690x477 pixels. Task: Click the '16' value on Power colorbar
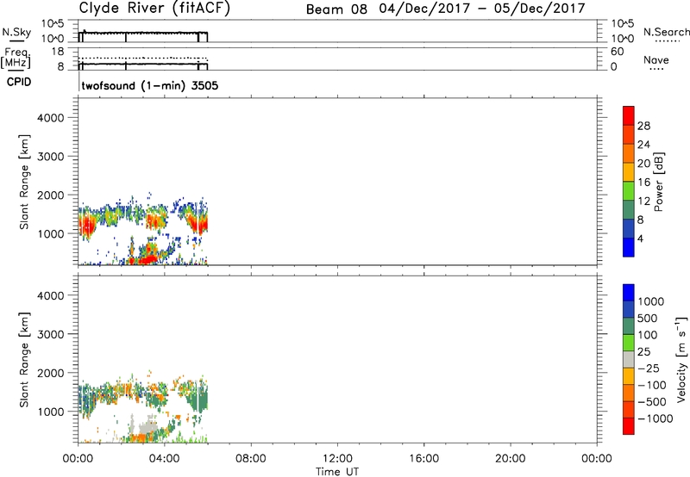coord(643,183)
